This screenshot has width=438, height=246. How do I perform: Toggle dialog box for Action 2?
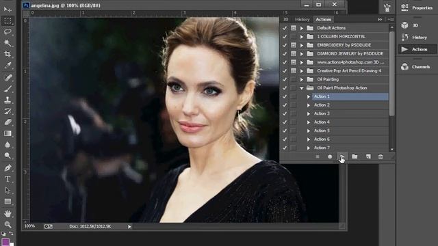pos(293,105)
